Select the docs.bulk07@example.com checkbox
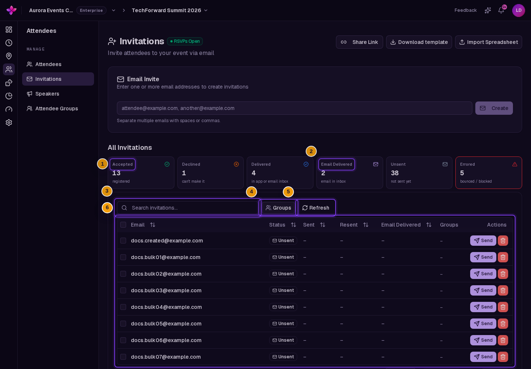The width and height of the screenshot is (531, 369). (x=123, y=357)
